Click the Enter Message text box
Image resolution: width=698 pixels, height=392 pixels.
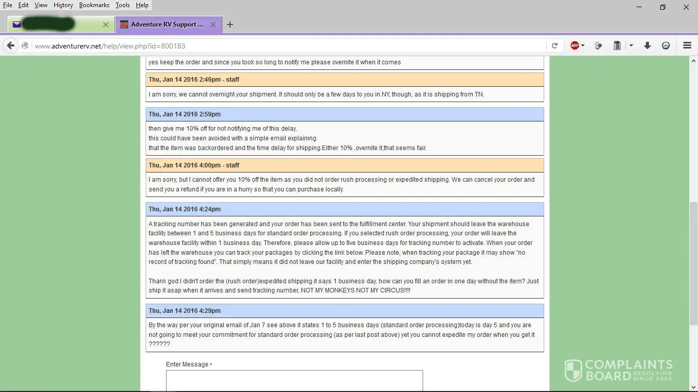point(294,380)
